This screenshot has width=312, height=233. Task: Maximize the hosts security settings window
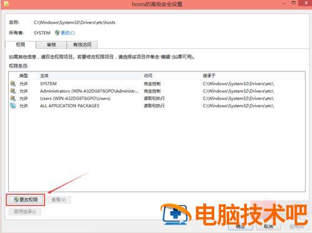[x=294, y=3]
